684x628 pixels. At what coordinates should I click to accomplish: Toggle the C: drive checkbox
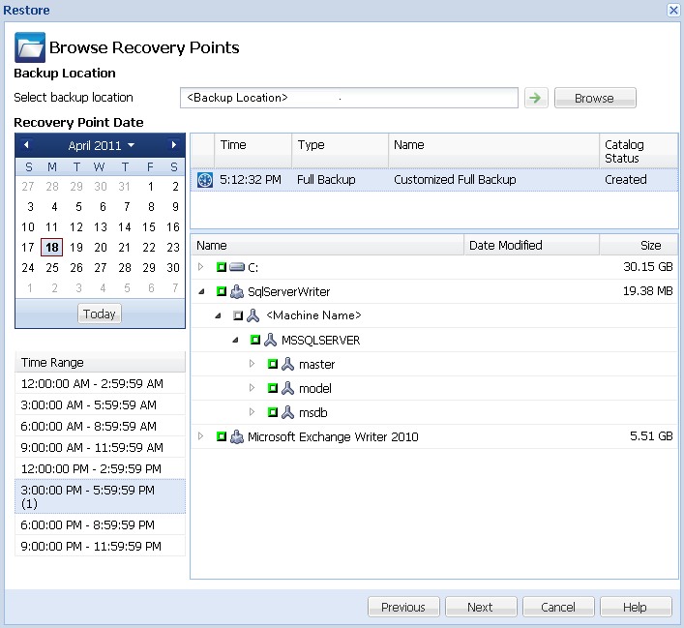[x=222, y=267]
